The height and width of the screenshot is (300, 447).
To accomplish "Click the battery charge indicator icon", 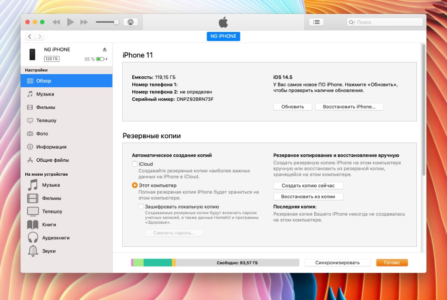I will [101, 59].
